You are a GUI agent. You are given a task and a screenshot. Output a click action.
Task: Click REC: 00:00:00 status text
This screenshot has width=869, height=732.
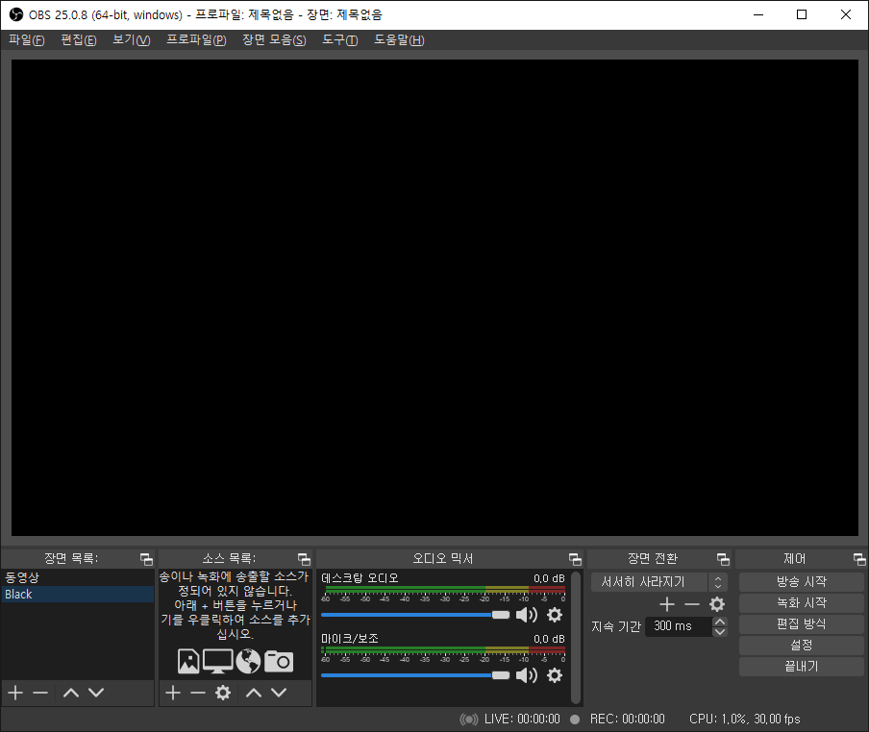pyautogui.click(x=628, y=719)
